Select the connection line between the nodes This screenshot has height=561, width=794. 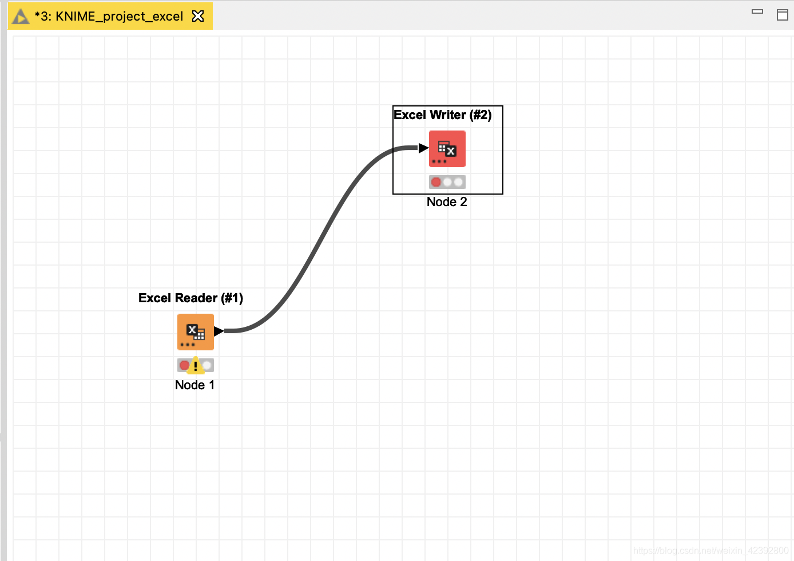[320, 240]
